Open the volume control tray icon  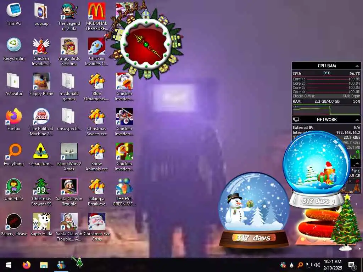tap(317, 265)
